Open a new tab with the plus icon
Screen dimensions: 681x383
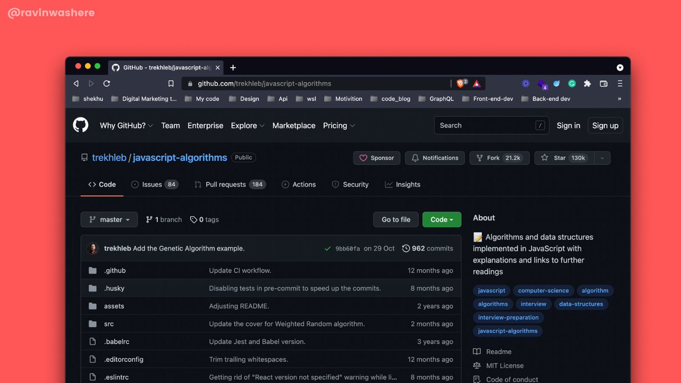[233, 68]
